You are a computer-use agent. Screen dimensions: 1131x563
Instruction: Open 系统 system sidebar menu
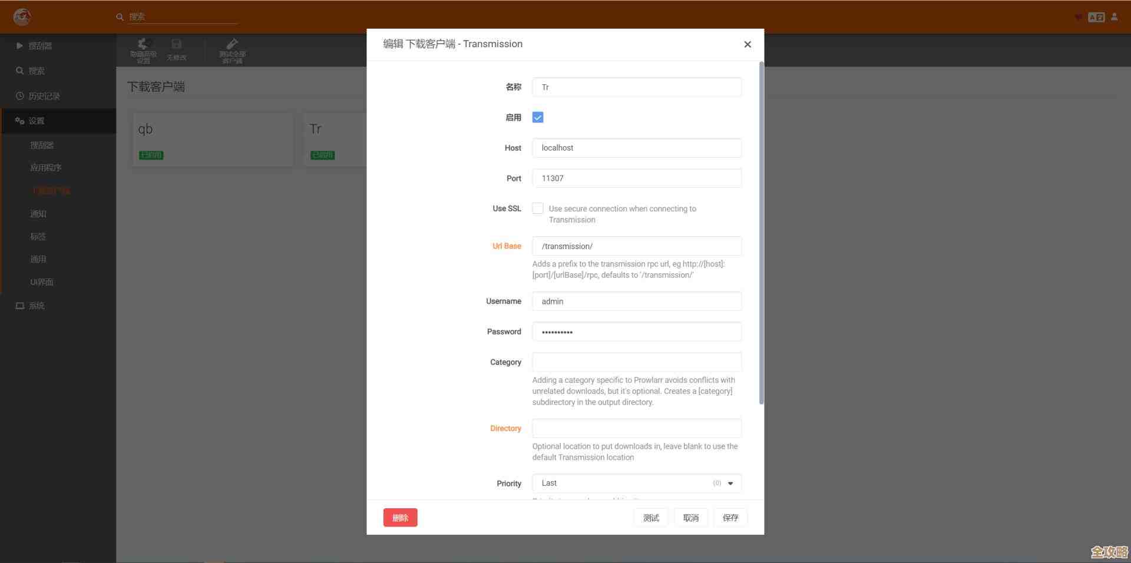[37, 306]
